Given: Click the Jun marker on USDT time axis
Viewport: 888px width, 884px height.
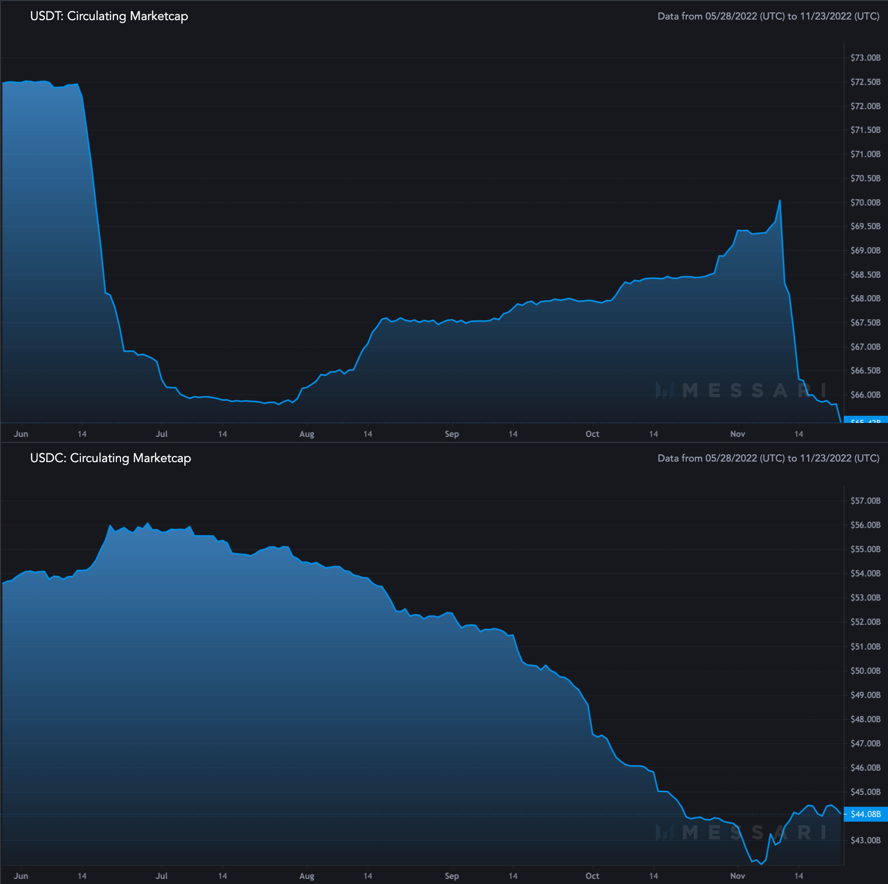Looking at the screenshot, I should (21, 434).
